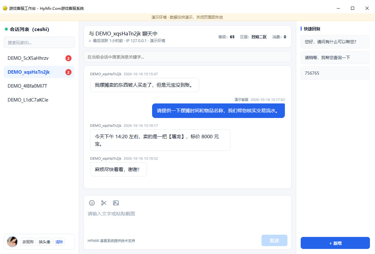The width and height of the screenshot is (375, 254).
Task: Click timestamp 2026-10-16 15:15:47
Action: pos(141,74)
